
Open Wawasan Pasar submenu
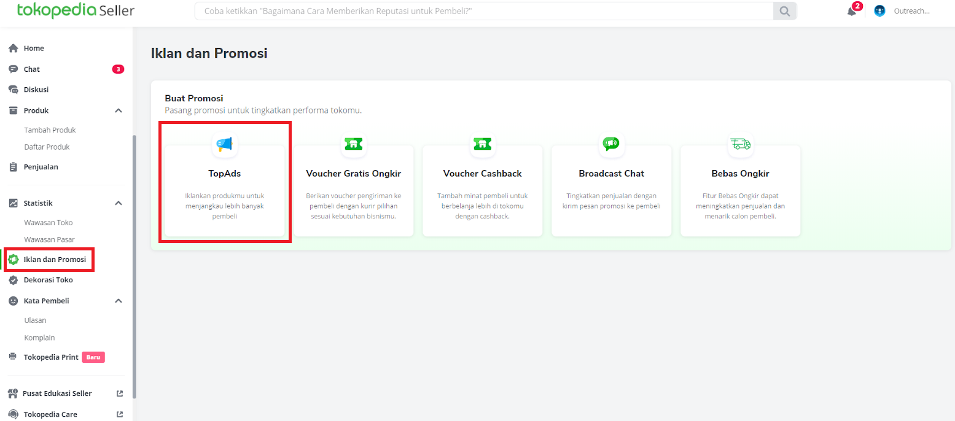tap(49, 239)
